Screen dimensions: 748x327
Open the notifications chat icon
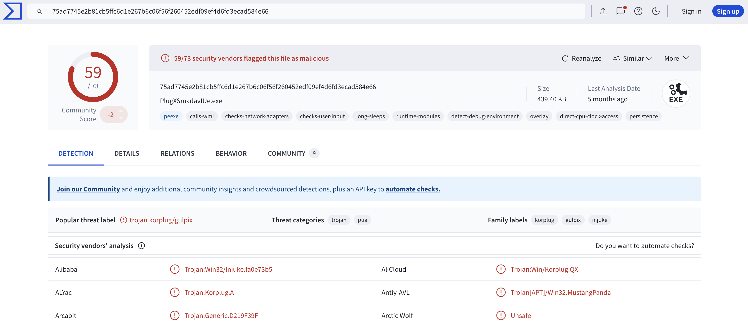[x=621, y=11]
